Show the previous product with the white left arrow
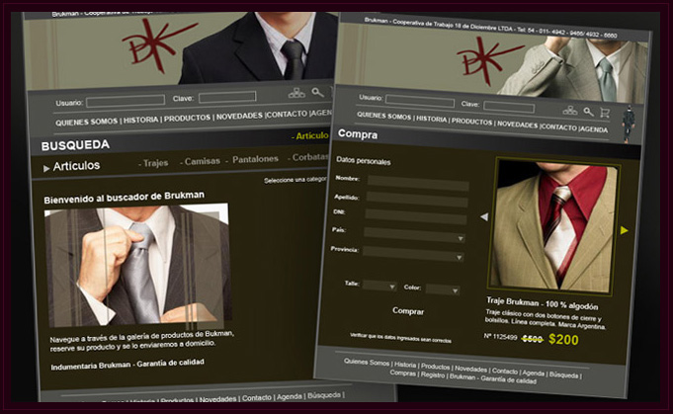Image resolution: width=673 pixels, height=414 pixels. pos(484,217)
